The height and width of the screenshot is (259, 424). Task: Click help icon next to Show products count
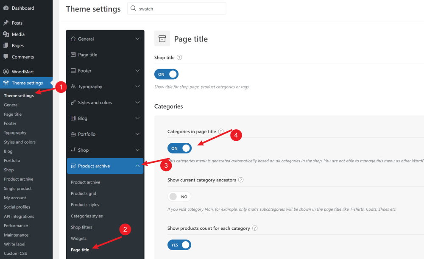coord(255,228)
